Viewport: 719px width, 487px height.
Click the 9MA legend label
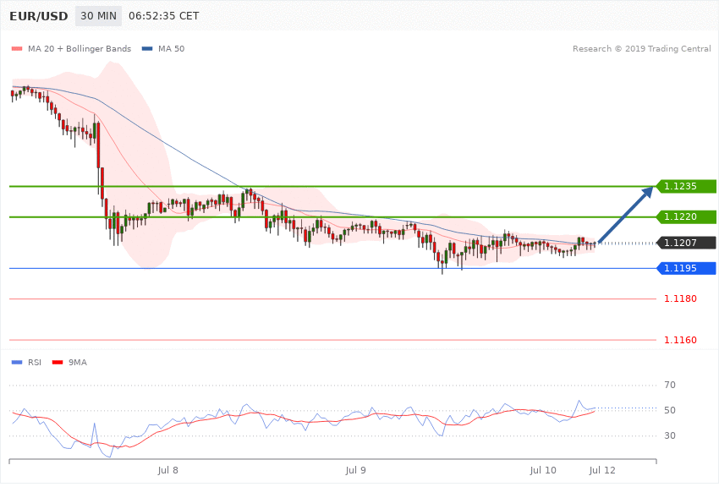(78, 363)
